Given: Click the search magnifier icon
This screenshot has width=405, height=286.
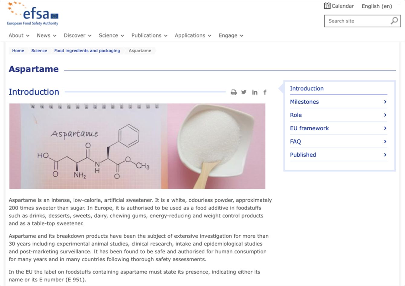Looking at the screenshot, I should tap(394, 21).
